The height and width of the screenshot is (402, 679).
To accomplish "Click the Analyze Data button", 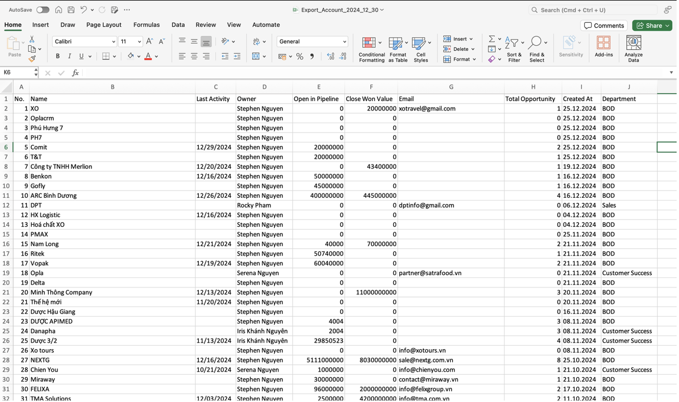I will pyautogui.click(x=635, y=49).
